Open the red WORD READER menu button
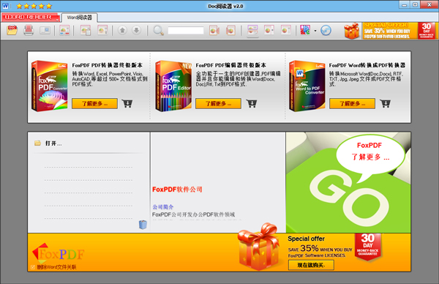Screen dimensions: 439x284 [x=30, y=18]
